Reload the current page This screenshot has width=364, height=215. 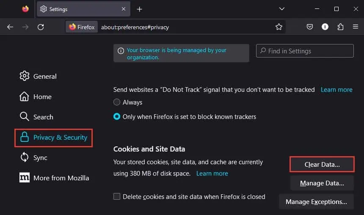click(x=41, y=27)
